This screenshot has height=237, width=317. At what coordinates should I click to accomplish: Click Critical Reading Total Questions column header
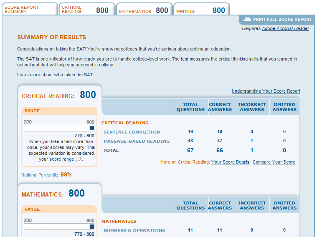pos(190,107)
